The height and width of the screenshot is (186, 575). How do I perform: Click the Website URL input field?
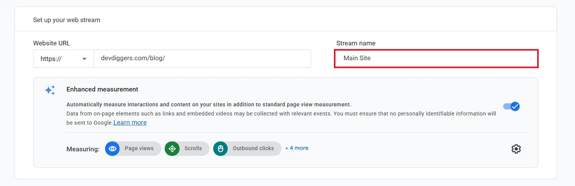coord(202,59)
